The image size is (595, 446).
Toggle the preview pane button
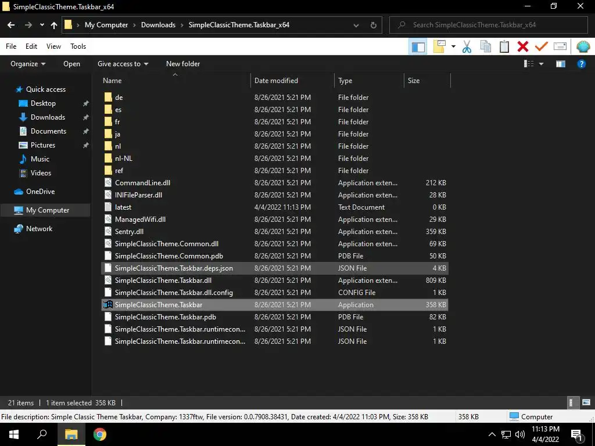point(561,64)
